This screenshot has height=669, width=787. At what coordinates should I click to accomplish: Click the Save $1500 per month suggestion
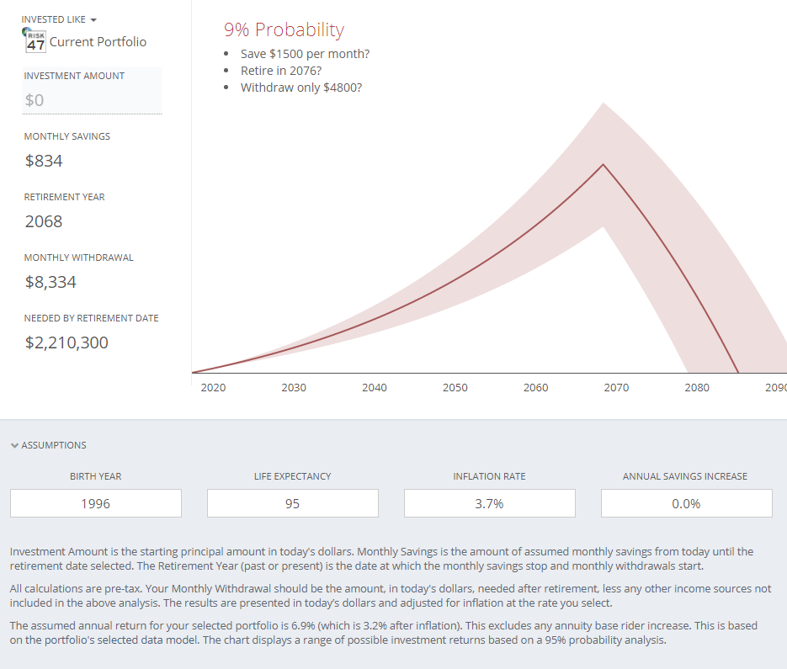[x=305, y=54]
